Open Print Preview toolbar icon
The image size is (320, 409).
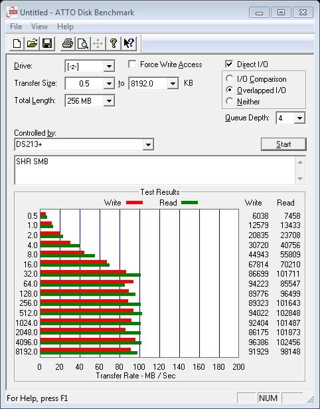pos(83,43)
